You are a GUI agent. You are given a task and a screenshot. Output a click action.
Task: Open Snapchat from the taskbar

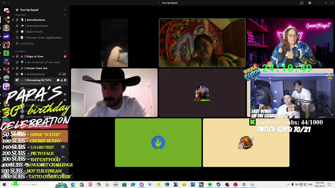click(159, 185)
